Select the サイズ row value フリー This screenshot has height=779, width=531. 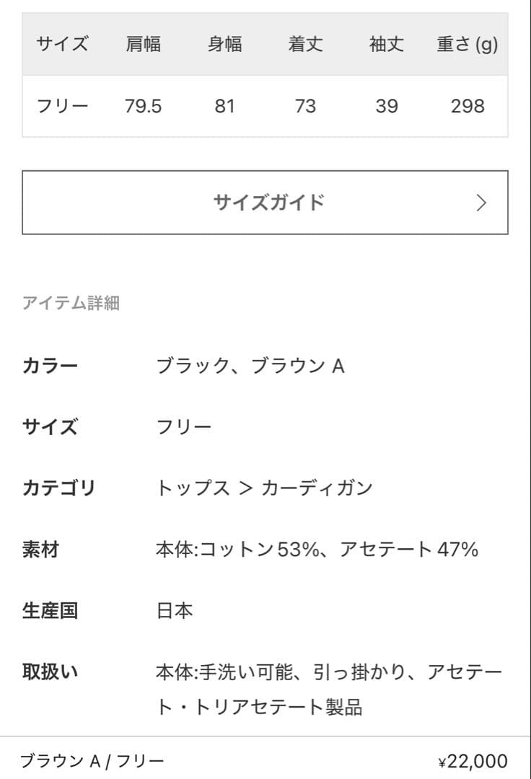(x=184, y=427)
